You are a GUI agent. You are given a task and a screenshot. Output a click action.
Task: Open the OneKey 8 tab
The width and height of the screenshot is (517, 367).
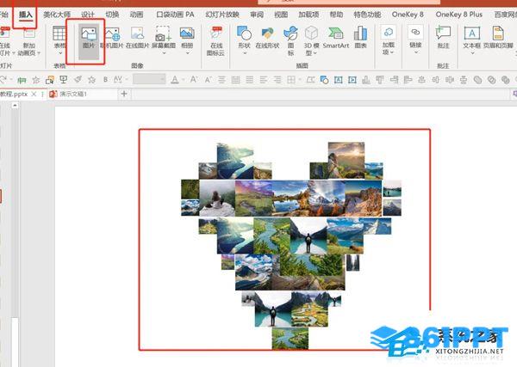pyautogui.click(x=408, y=15)
